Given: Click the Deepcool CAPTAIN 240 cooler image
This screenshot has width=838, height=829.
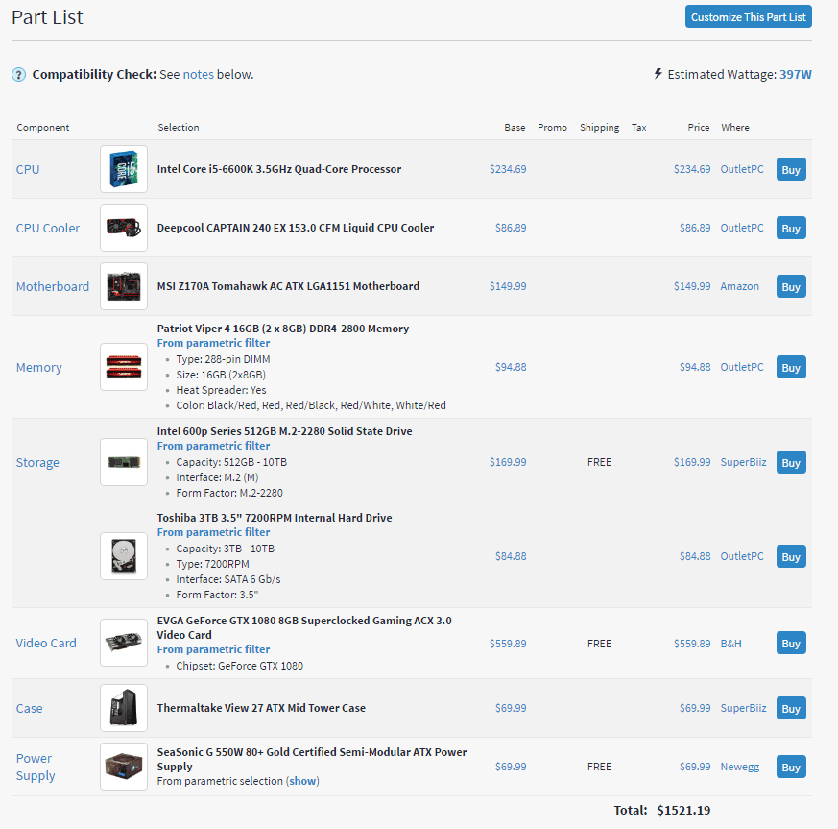Looking at the screenshot, I should point(124,228).
